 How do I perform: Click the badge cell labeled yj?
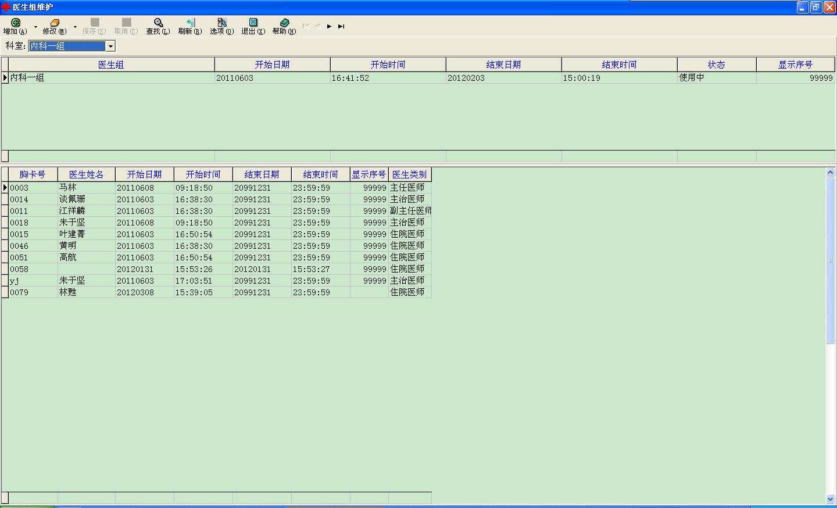[x=33, y=281]
